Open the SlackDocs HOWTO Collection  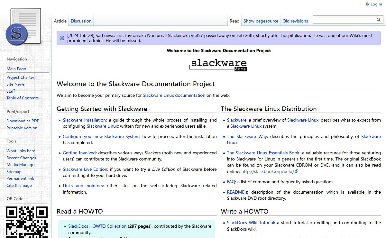(97, 226)
